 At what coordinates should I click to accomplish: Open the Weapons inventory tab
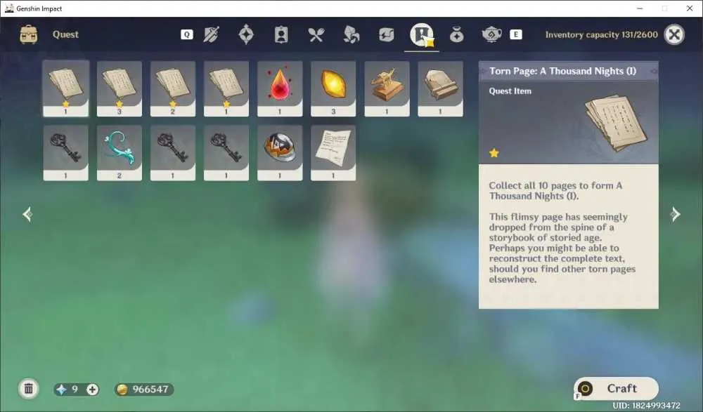211,34
